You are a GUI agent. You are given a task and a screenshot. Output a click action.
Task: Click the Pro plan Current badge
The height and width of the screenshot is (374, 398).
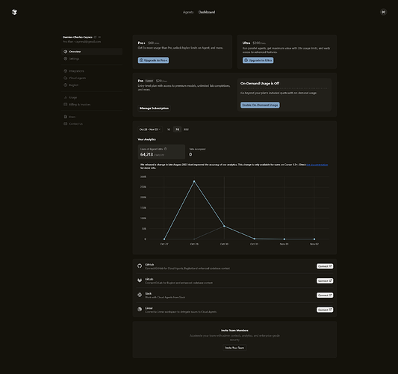(x=149, y=81)
